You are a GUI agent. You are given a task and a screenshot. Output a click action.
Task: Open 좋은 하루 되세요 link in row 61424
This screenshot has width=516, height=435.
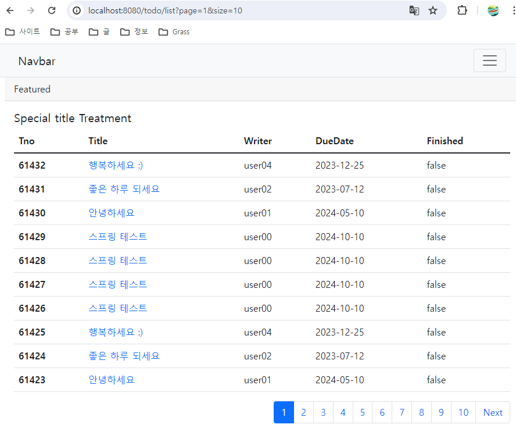124,356
